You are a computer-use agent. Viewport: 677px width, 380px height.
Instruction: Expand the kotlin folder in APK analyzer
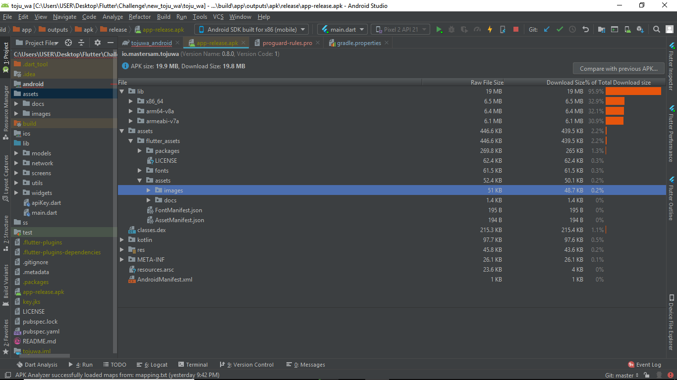click(122, 240)
